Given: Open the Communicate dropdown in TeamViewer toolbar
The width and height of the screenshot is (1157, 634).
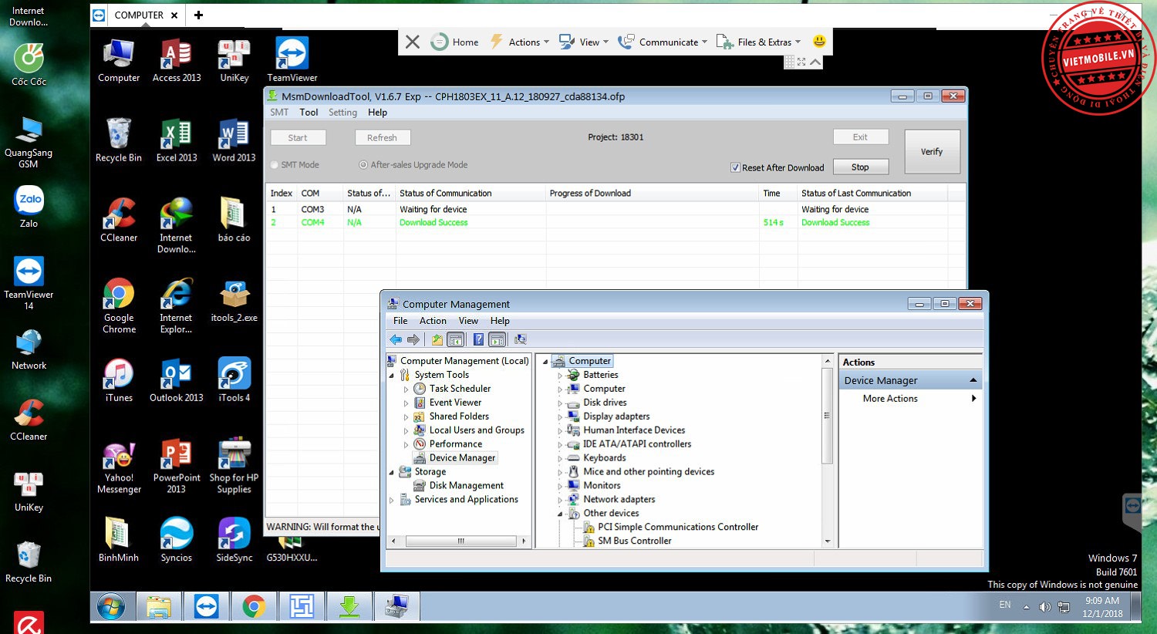Looking at the screenshot, I should tap(663, 42).
